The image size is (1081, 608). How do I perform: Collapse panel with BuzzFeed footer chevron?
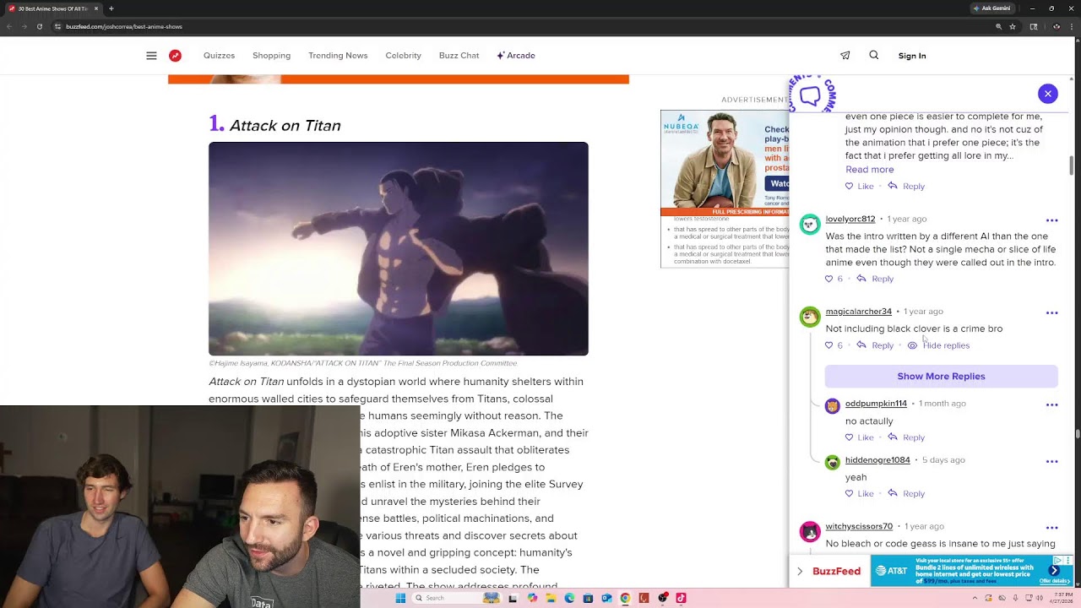click(x=800, y=572)
